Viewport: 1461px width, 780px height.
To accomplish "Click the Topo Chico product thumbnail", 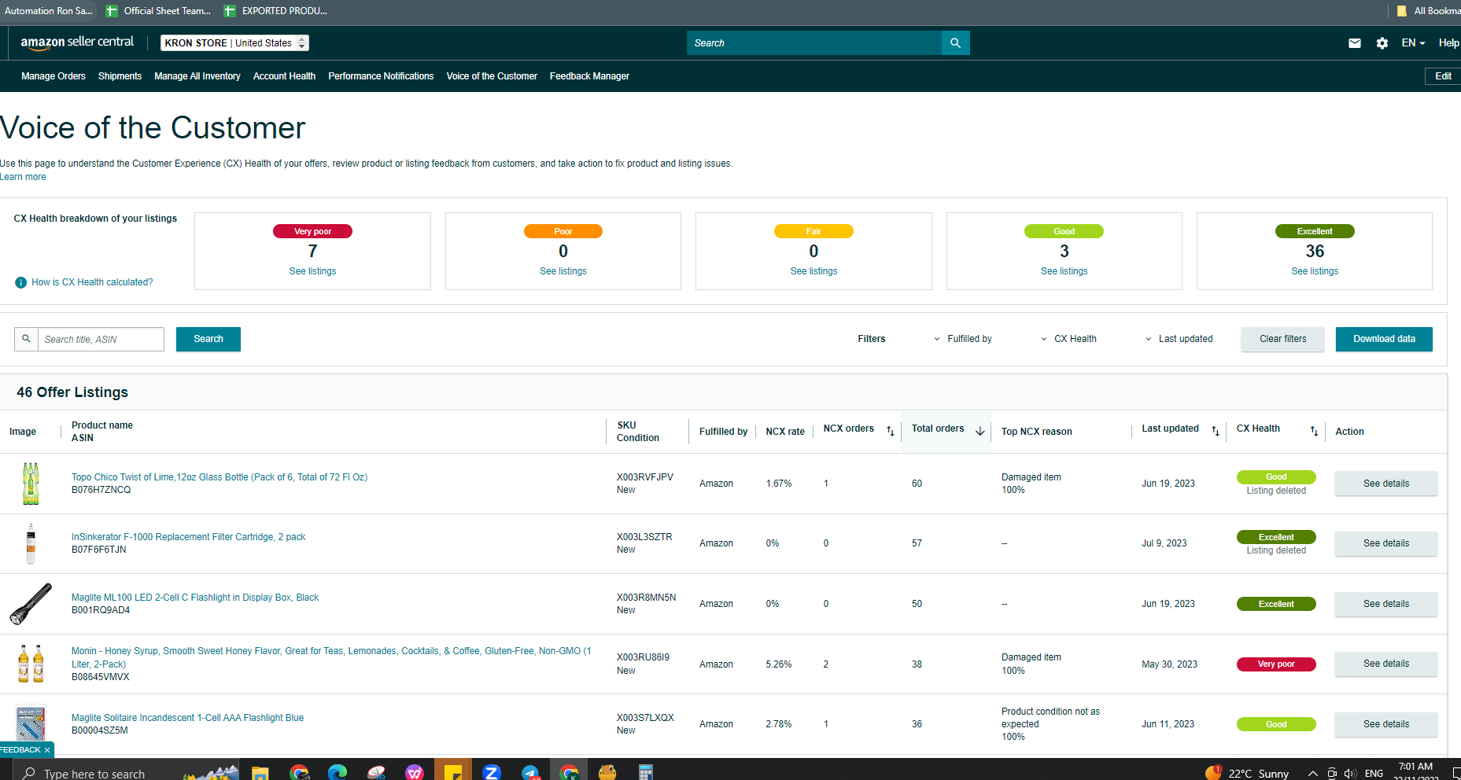I will (31, 484).
